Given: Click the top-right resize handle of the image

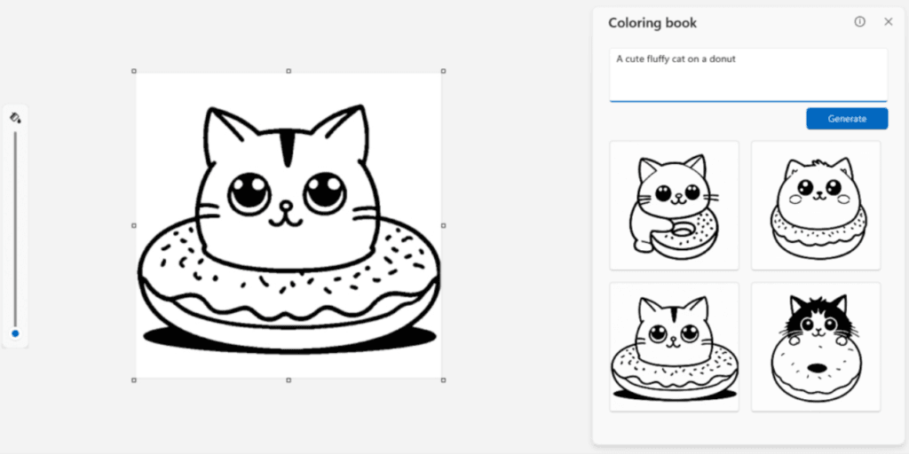Looking at the screenshot, I should pyautogui.click(x=443, y=71).
